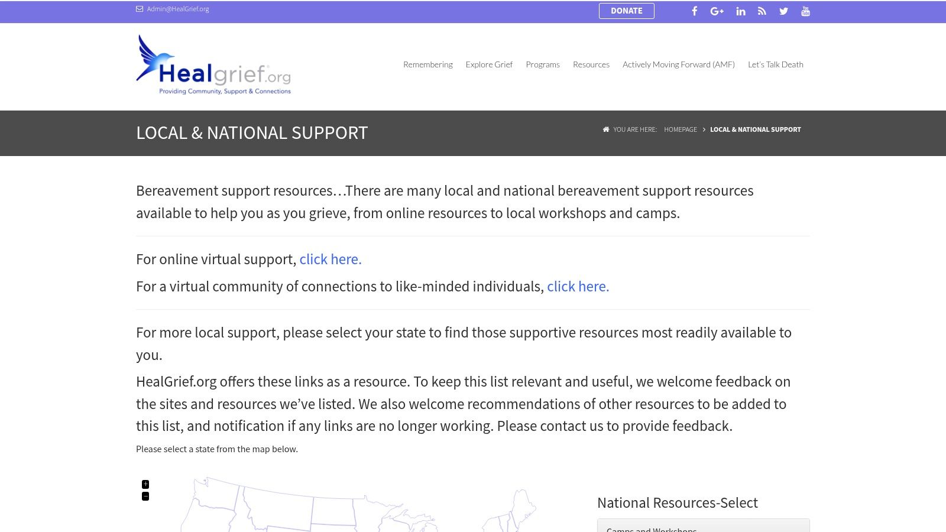Open HealGrief's Facebook page

tap(694, 11)
